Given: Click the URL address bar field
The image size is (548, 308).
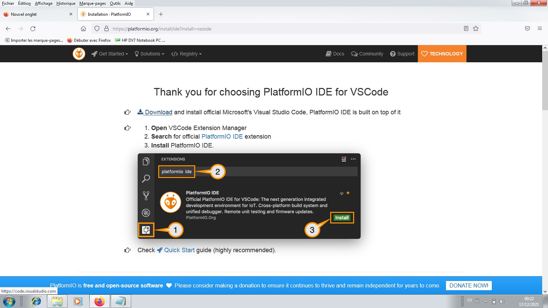Looking at the screenshot, I should point(274,29).
